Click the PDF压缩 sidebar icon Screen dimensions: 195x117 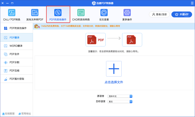tap(6, 71)
